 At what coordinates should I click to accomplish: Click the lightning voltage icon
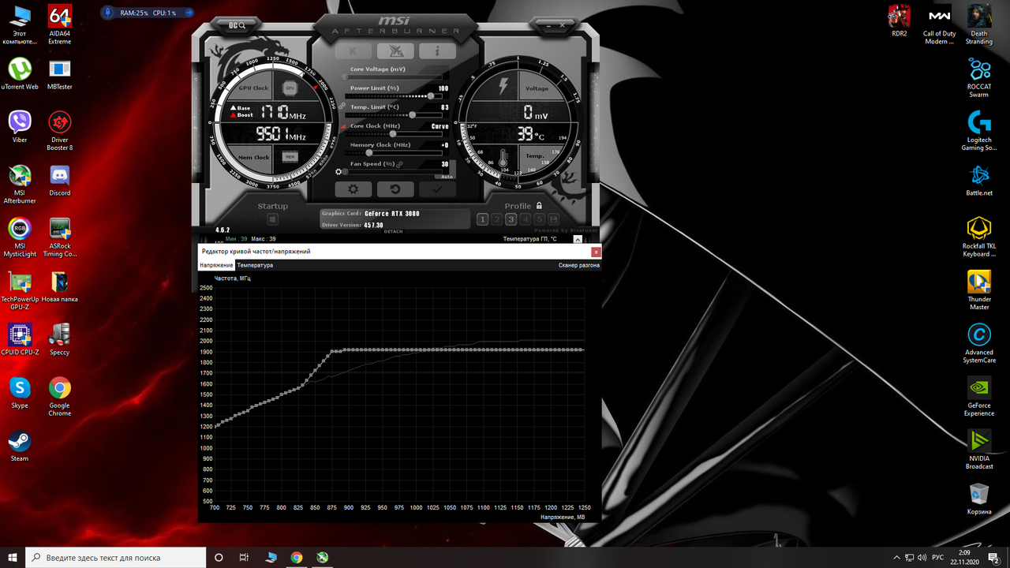(502, 87)
